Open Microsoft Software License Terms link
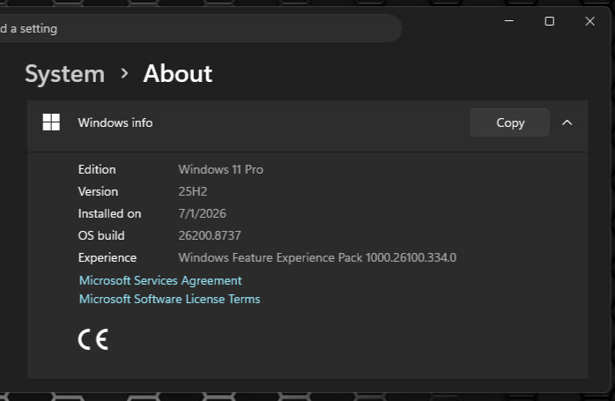This screenshot has width=615, height=401. point(169,299)
